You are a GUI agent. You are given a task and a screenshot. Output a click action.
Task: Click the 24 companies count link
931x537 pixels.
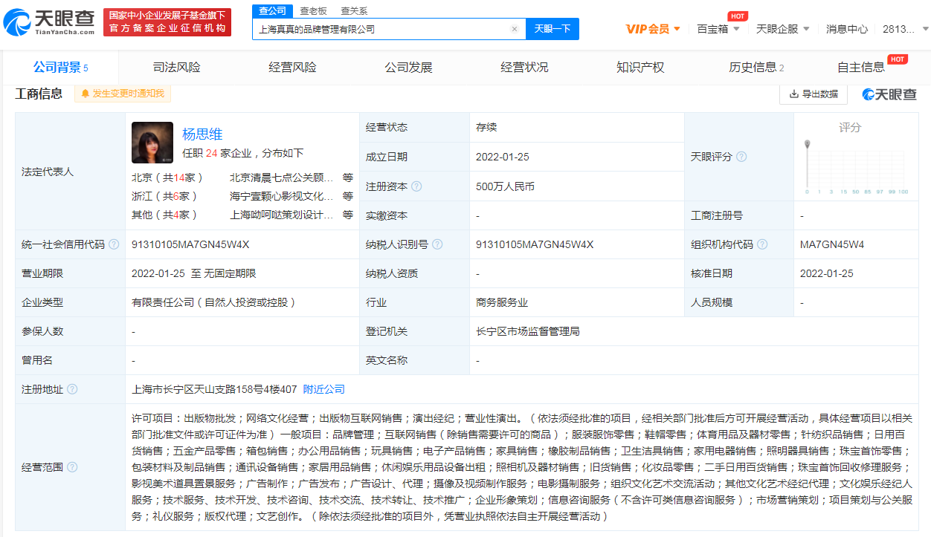[211, 153]
